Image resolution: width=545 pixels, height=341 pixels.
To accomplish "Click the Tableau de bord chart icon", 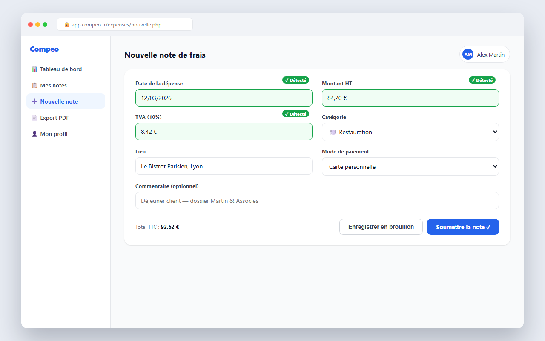I will 34,69.
